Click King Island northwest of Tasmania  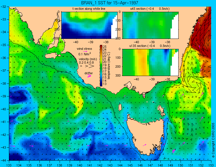[120, 107]
